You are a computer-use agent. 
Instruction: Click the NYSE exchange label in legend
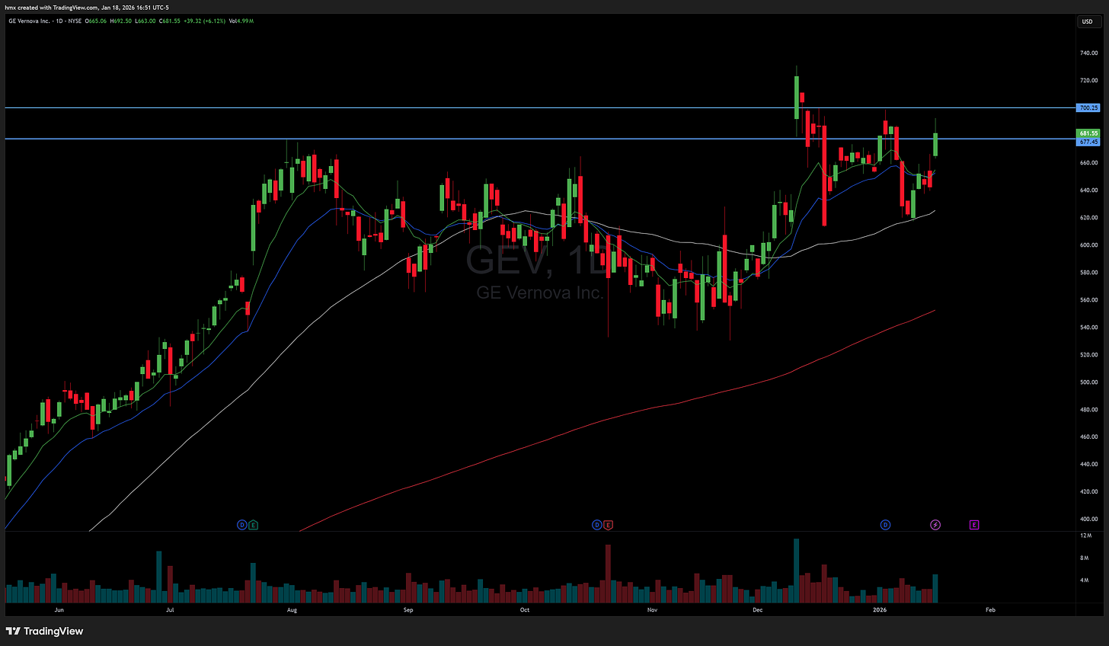coord(75,21)
